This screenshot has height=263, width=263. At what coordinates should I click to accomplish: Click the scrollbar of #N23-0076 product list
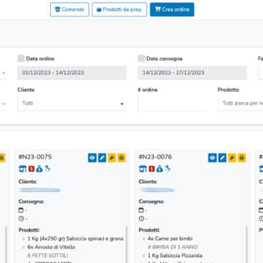click(x=247, y=244)
